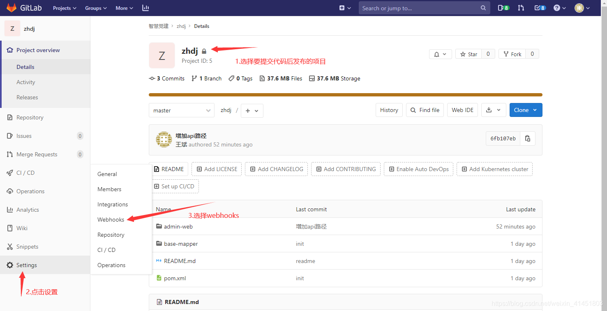Viewport: 607px width, 311px height.
Task: Open the Projects menu
Action: pos(64,8)
